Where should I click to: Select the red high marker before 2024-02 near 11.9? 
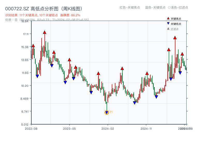click(98, 73)
